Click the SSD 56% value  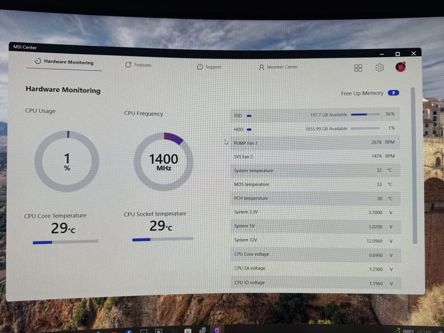click(x=390, y=114)
